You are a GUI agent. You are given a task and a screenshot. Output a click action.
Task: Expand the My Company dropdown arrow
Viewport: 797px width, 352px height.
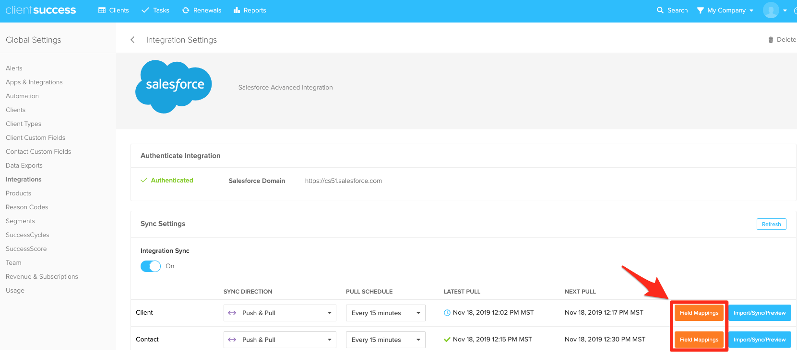click(x=751, y=11)
